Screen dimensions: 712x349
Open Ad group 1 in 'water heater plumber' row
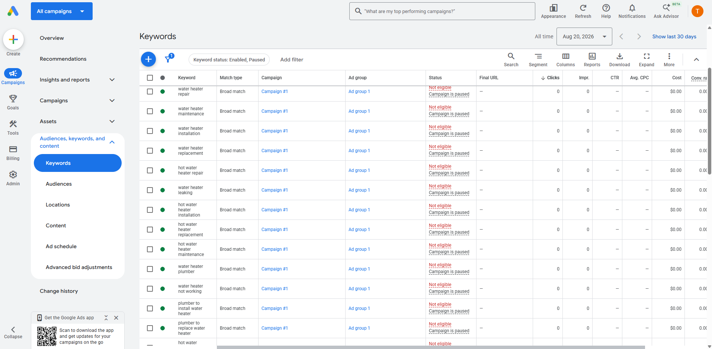359,269
